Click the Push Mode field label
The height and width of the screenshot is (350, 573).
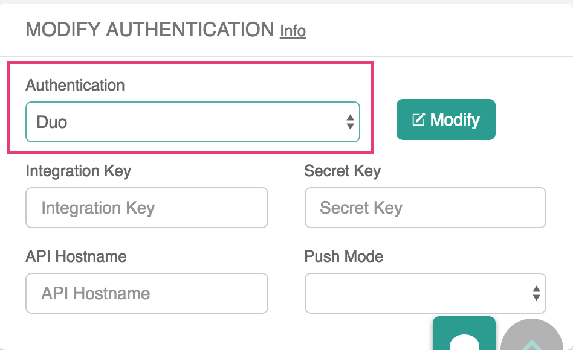pos(344,256)
